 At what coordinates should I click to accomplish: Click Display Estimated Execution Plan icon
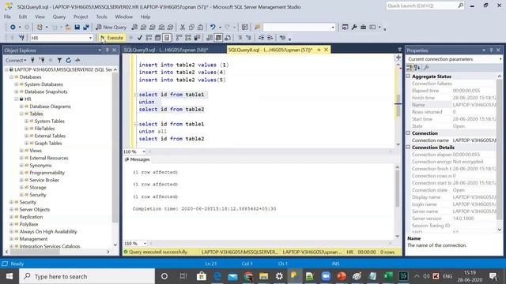coord(149,38)
